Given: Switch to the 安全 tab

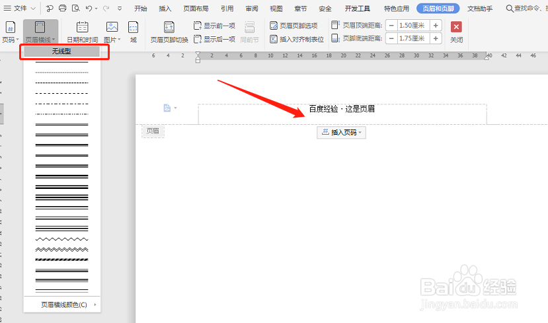Looking at the screenshot, I should tap(325, 9).
